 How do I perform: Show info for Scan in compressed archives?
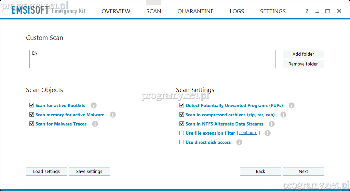pos(283,115)
